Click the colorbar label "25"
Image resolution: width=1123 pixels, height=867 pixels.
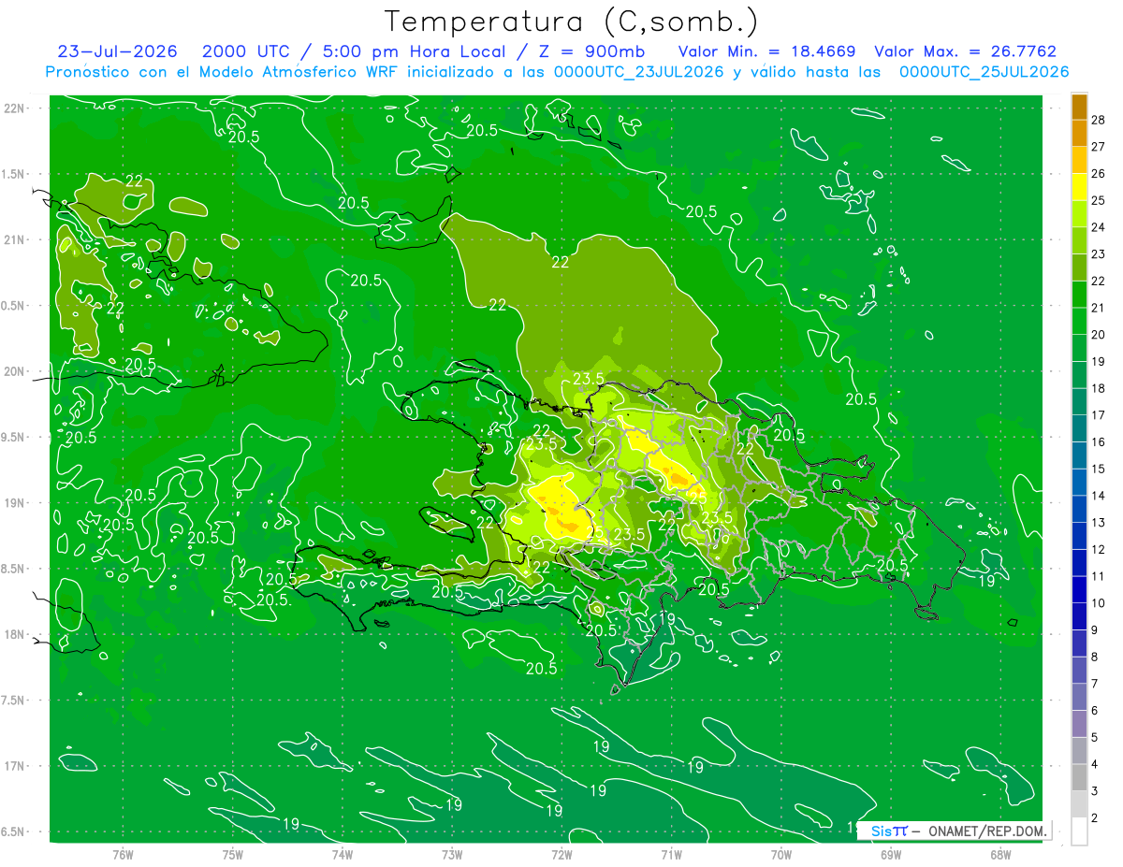tap(1099, 200)
